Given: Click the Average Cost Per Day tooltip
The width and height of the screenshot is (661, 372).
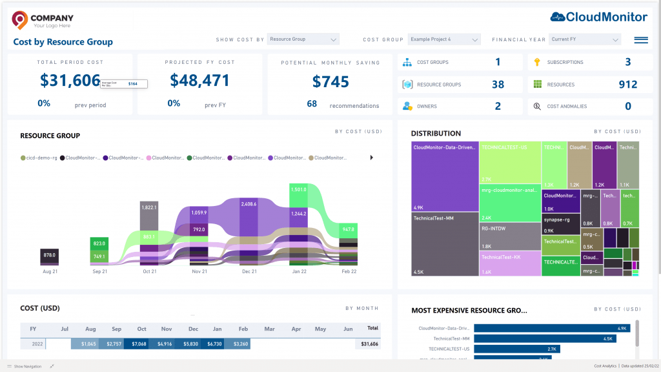Looking at the screenshot, I should [x=124, y=84].
